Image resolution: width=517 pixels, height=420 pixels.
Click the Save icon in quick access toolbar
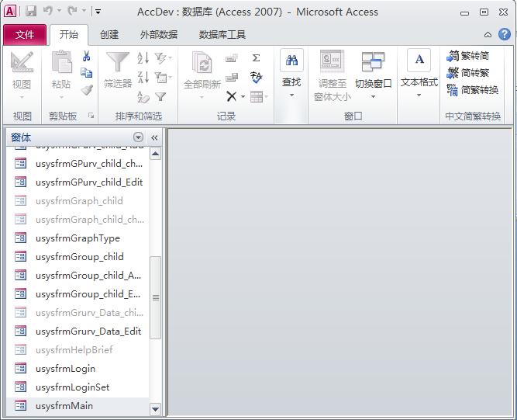pos(31,12)
